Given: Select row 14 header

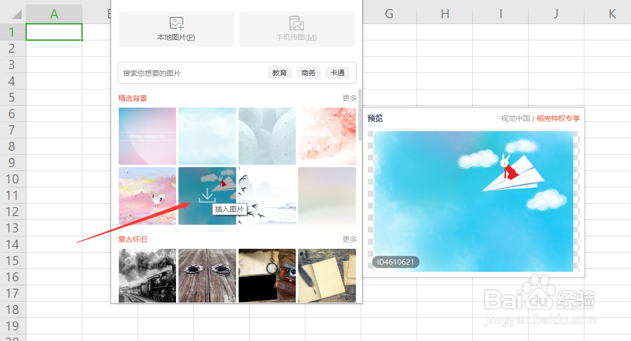Looking at the screenshot, I should 13,244.
